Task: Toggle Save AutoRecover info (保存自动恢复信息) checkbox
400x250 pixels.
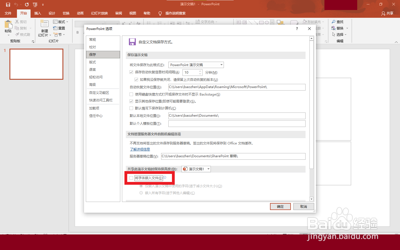Action: (131, 72)
